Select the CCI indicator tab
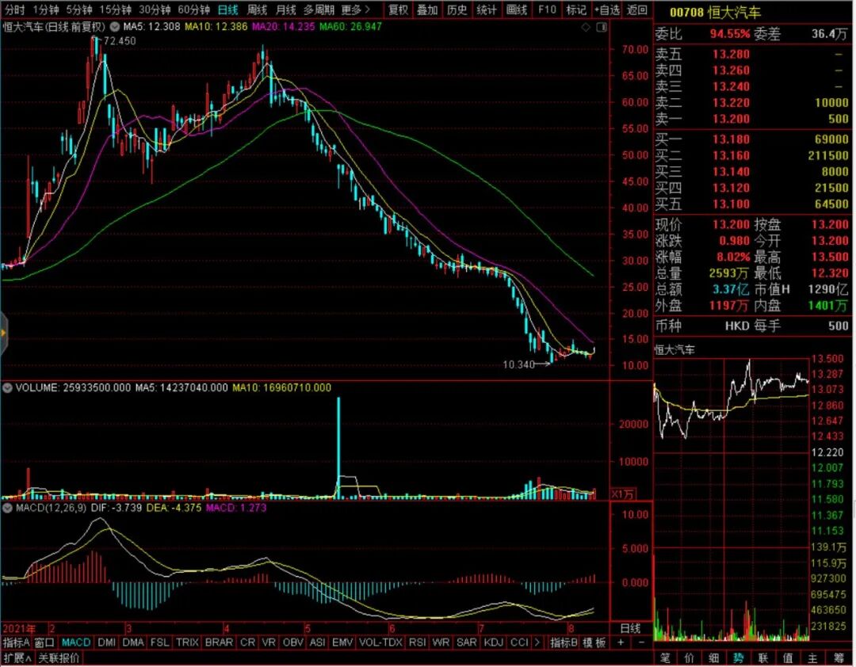The width and height of the screenshot is (856, 667). click(x=519, y=642)
